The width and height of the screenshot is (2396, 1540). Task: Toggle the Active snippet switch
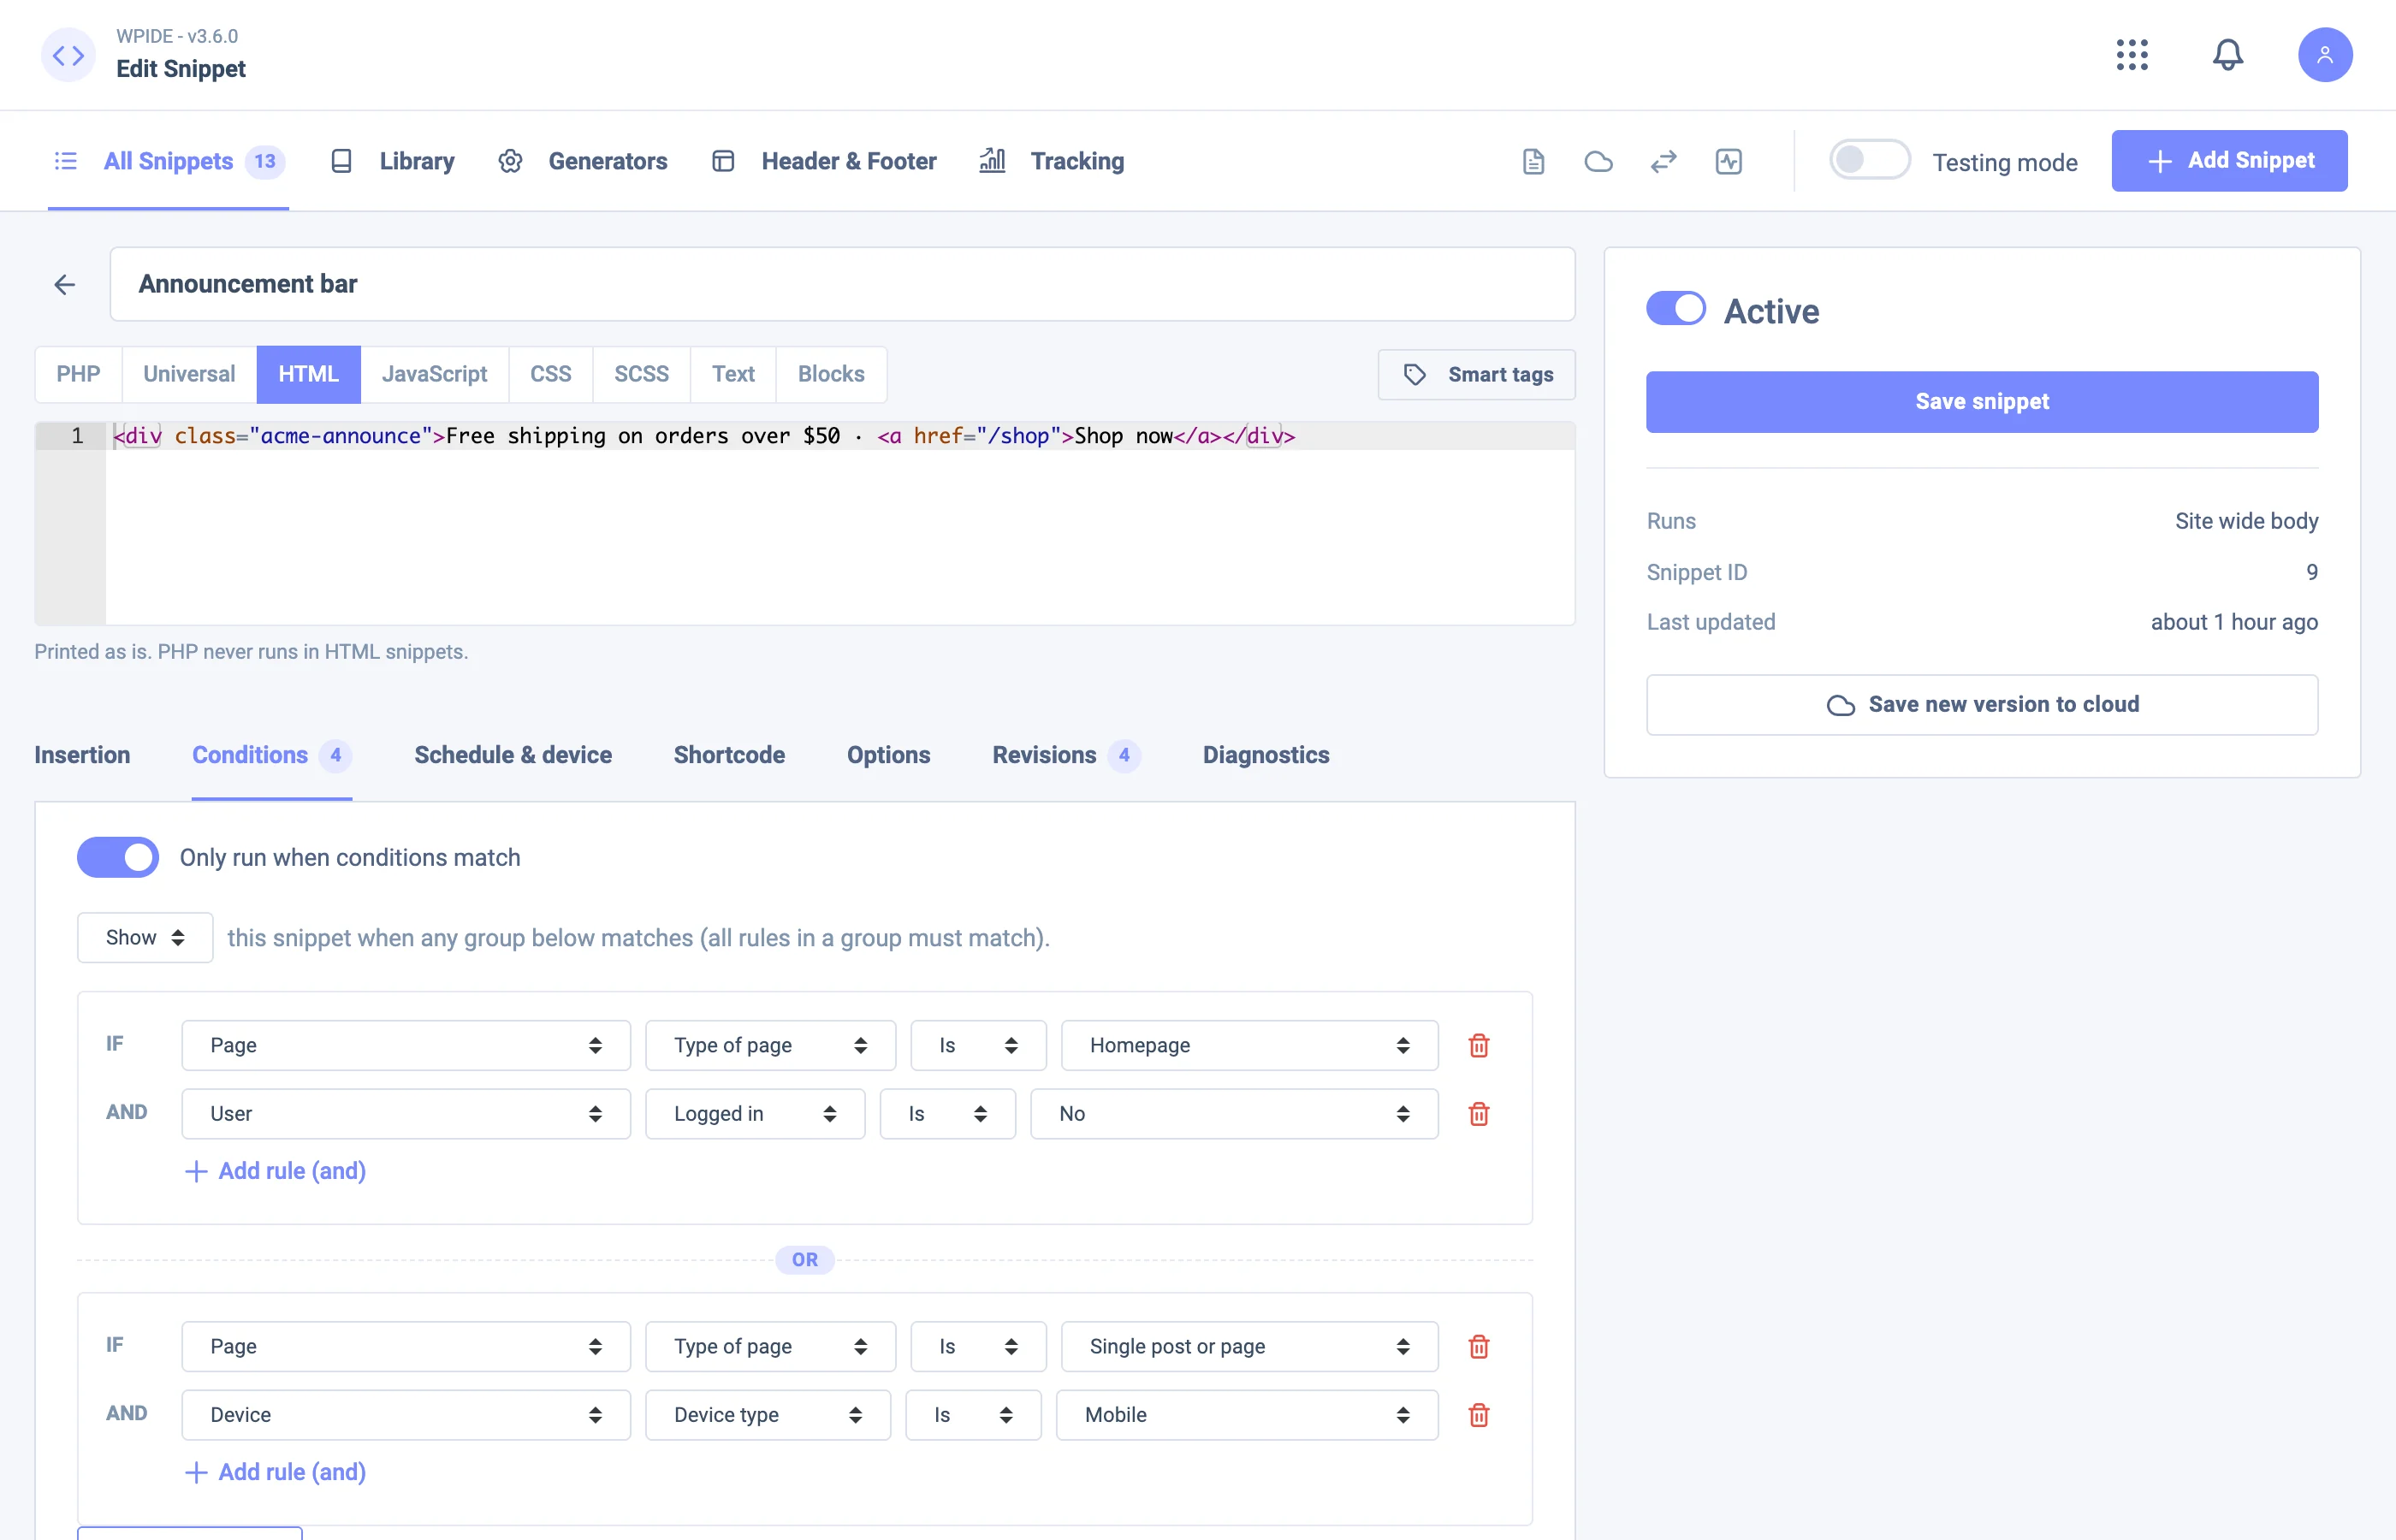point(1676,309)
